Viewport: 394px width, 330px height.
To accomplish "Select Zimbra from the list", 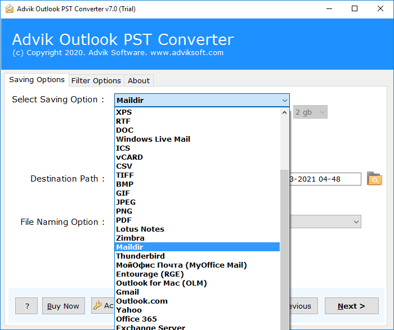I will 197,238.
